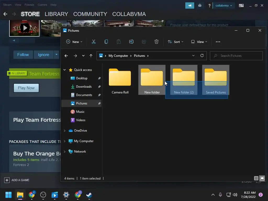Viewport: 268px width, 201px height.
Task: Click Steam Big Picture mode icon
Action: 241,5
